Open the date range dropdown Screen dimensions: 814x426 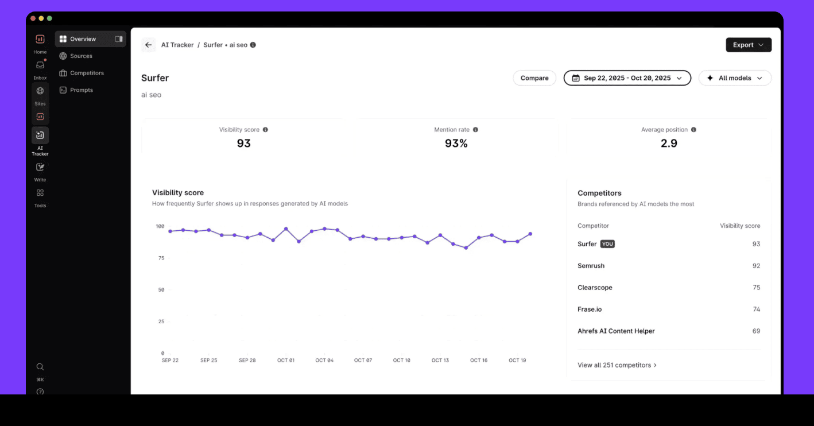point(627,78)
